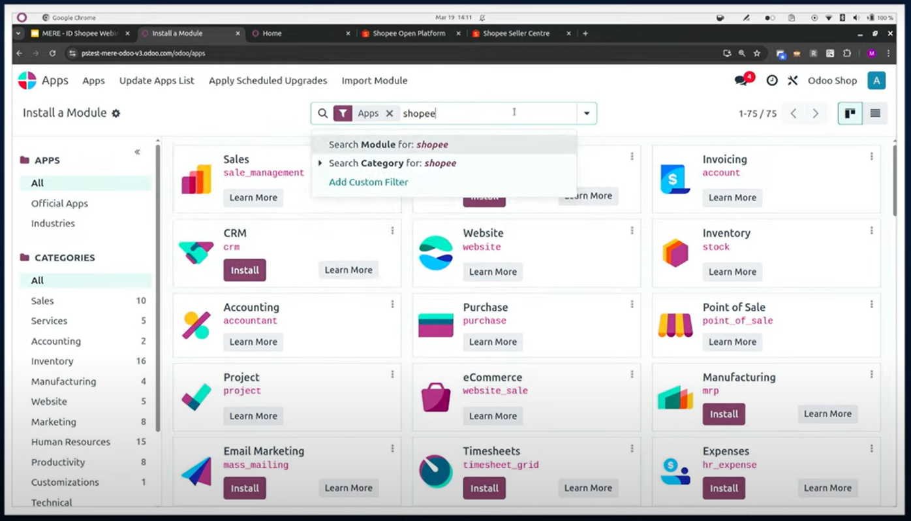Screen dimensions: 911x521
Task: Click the Manufacturing app icon
Action: (675, 397)
